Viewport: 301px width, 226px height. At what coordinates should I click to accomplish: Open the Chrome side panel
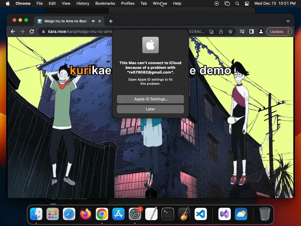point(252,31)
